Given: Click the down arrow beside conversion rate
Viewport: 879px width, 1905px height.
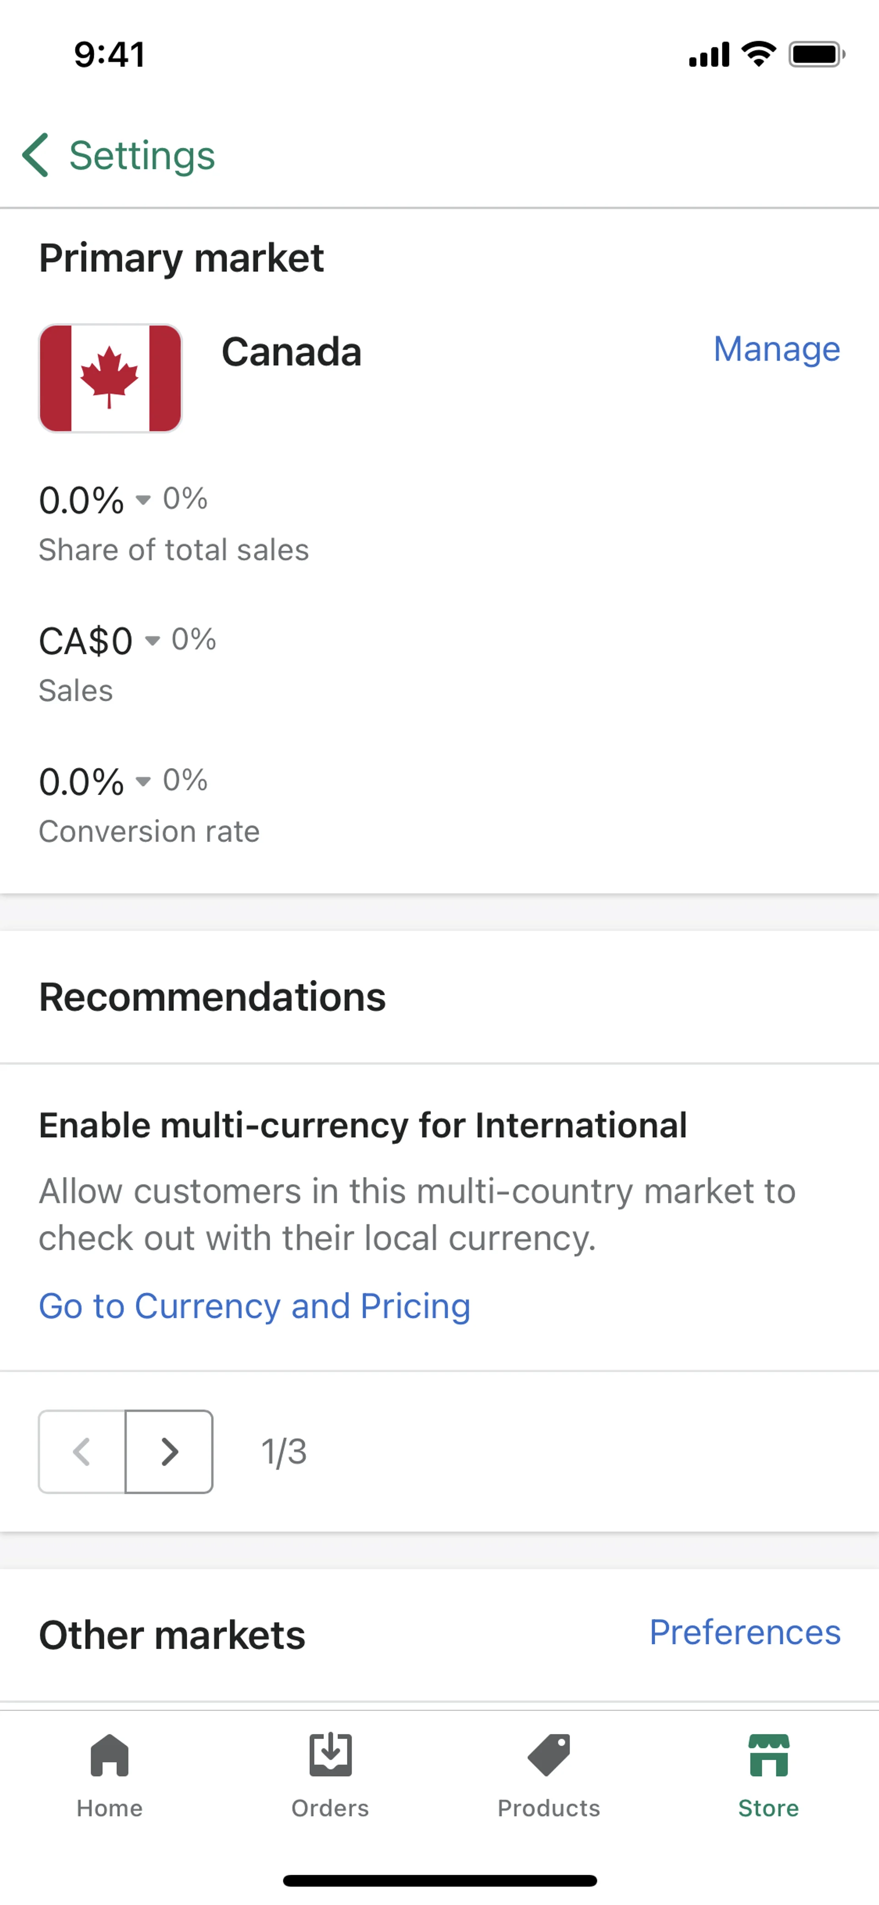Looking at the screenshot, I should 143,781.
